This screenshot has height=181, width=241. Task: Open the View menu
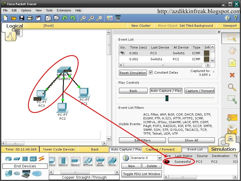[38, 10]
